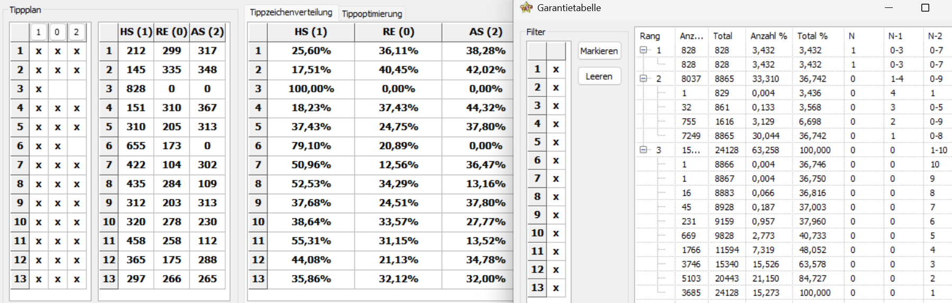Click the Garantietabelle window title icon
This screenshot has width=952, height=303.
click(526, 7)
